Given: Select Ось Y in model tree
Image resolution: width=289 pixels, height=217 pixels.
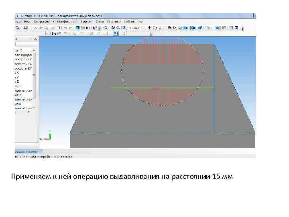Looking at the screenshot, I should pyautogui.click(x=17, y=77).
